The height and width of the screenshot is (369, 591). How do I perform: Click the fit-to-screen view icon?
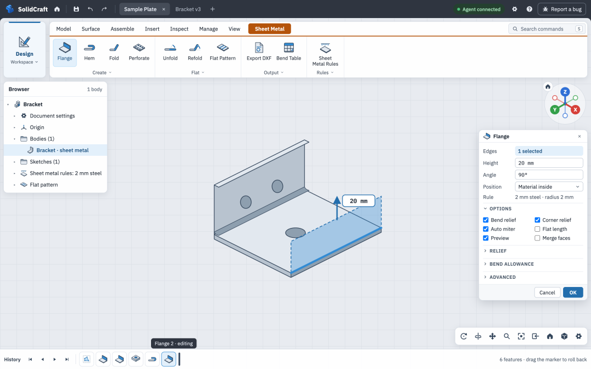tap(521, 336)
